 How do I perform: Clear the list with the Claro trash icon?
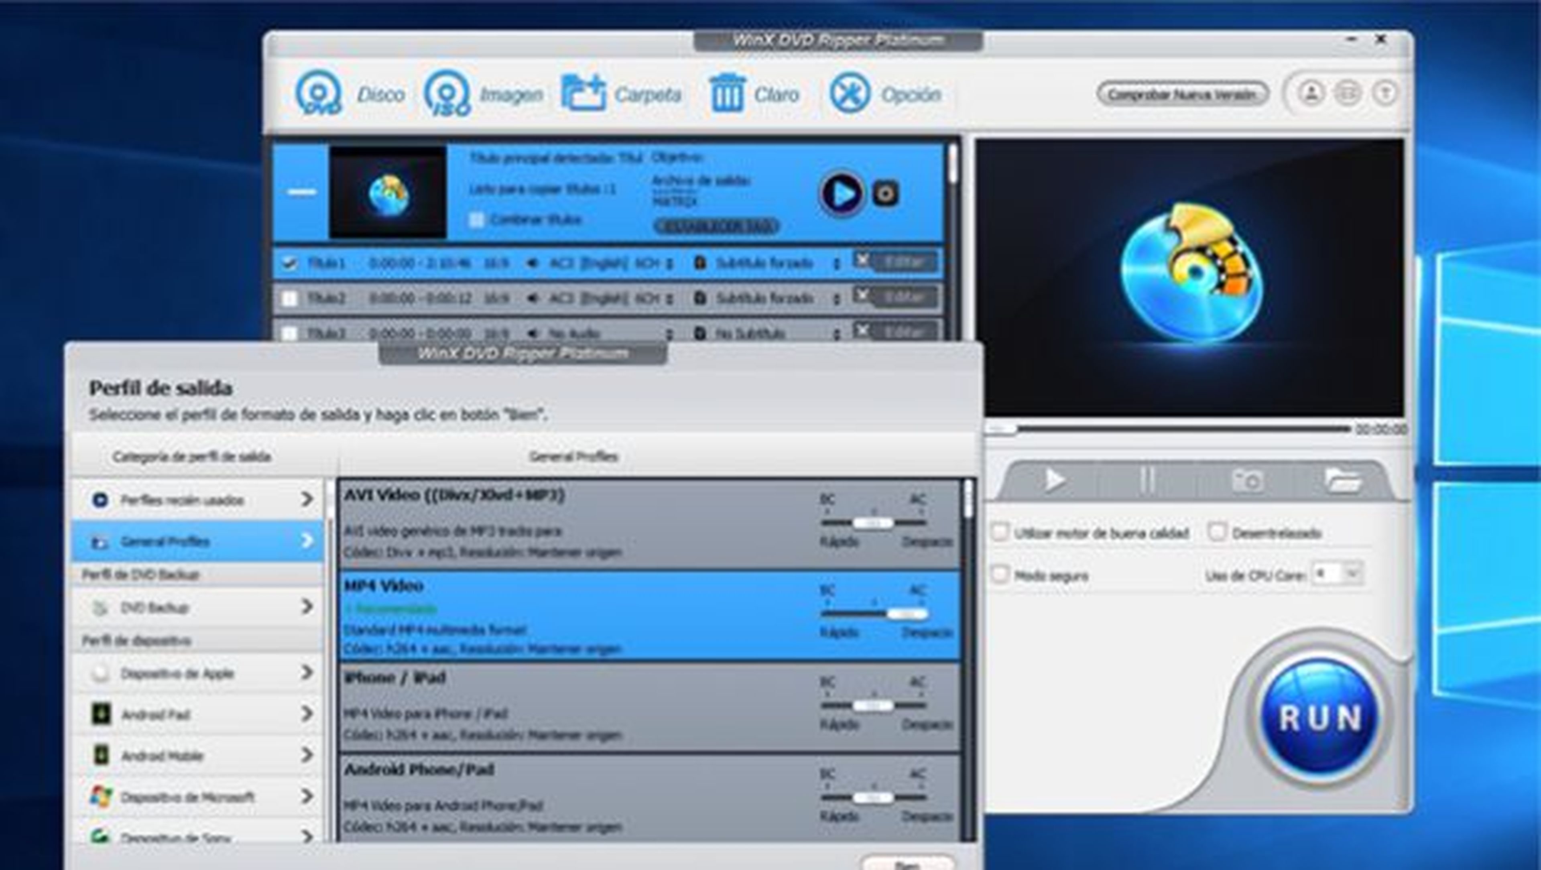point(727,94)
